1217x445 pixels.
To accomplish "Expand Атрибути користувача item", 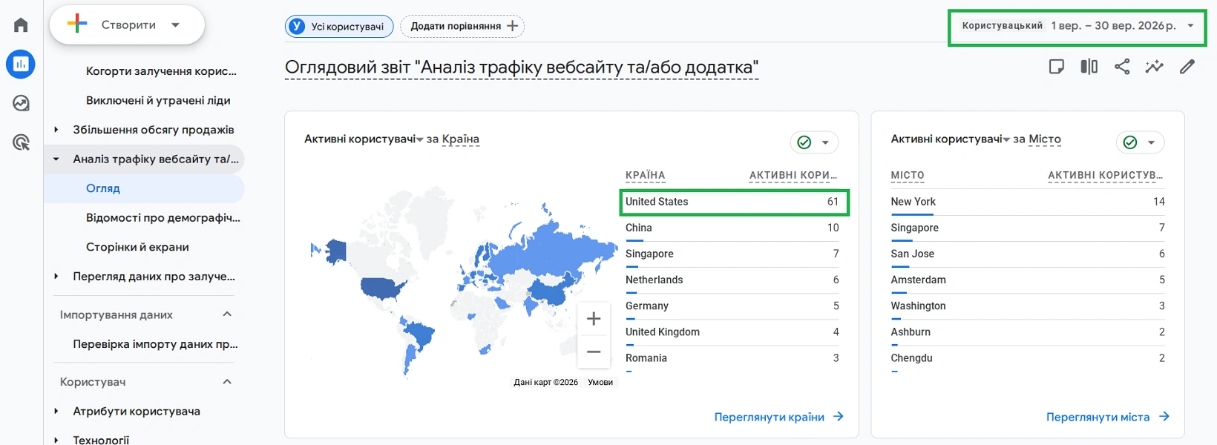I will pyautogui.click(x=56, y=411).
